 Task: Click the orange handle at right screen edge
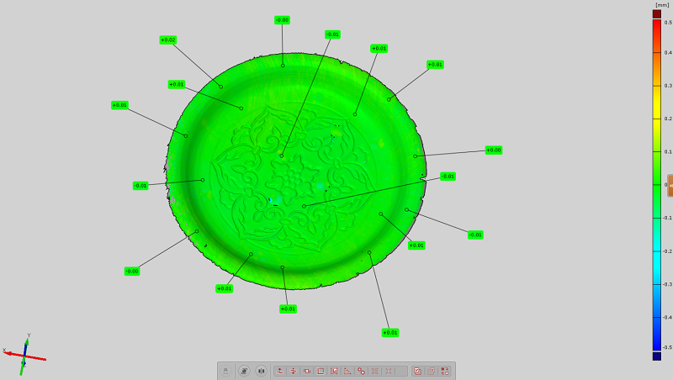coord(670,185)
